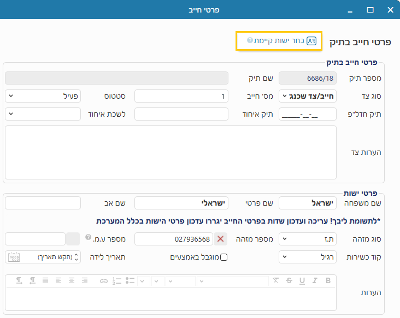Click the red X beside the ID number

220,239
